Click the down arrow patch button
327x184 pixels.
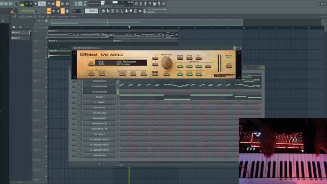(155, 64)
